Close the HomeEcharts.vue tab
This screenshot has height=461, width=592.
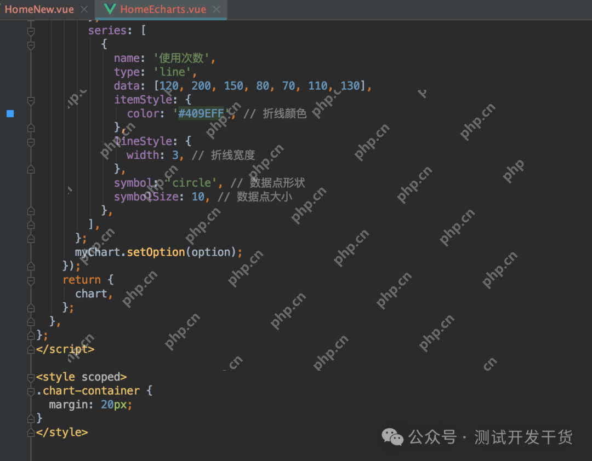point(217,10)
